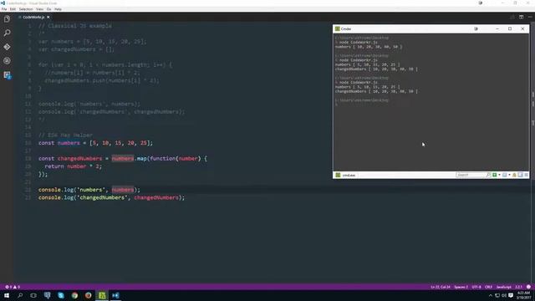Open the Edit menu
The image size is (535, 301).
(x=13, y=9)
